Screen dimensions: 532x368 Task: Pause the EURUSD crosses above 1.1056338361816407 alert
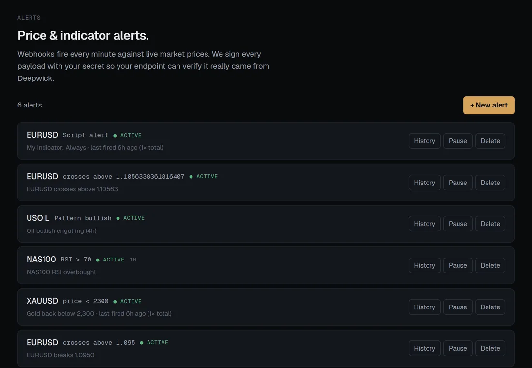(x=458, y=183)
